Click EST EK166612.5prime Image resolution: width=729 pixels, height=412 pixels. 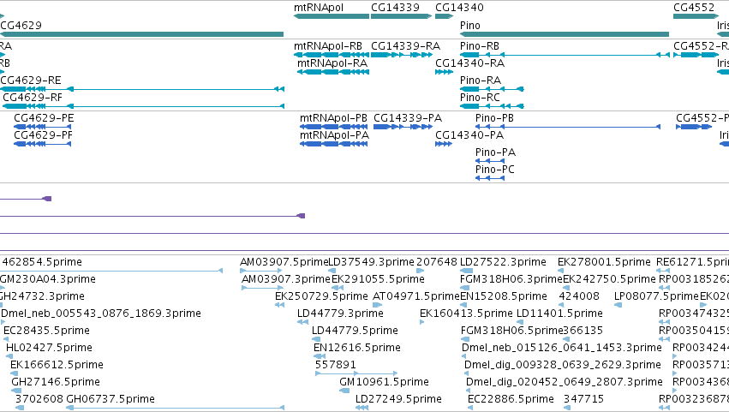click(x=57, y=365)
